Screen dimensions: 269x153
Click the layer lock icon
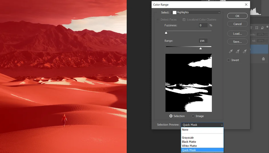263,59
